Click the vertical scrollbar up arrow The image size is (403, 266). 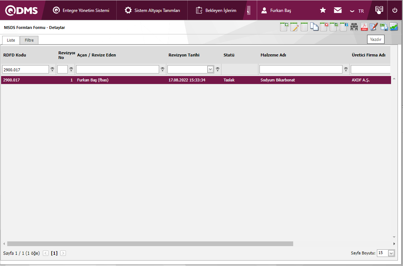[x=394, y=78]
